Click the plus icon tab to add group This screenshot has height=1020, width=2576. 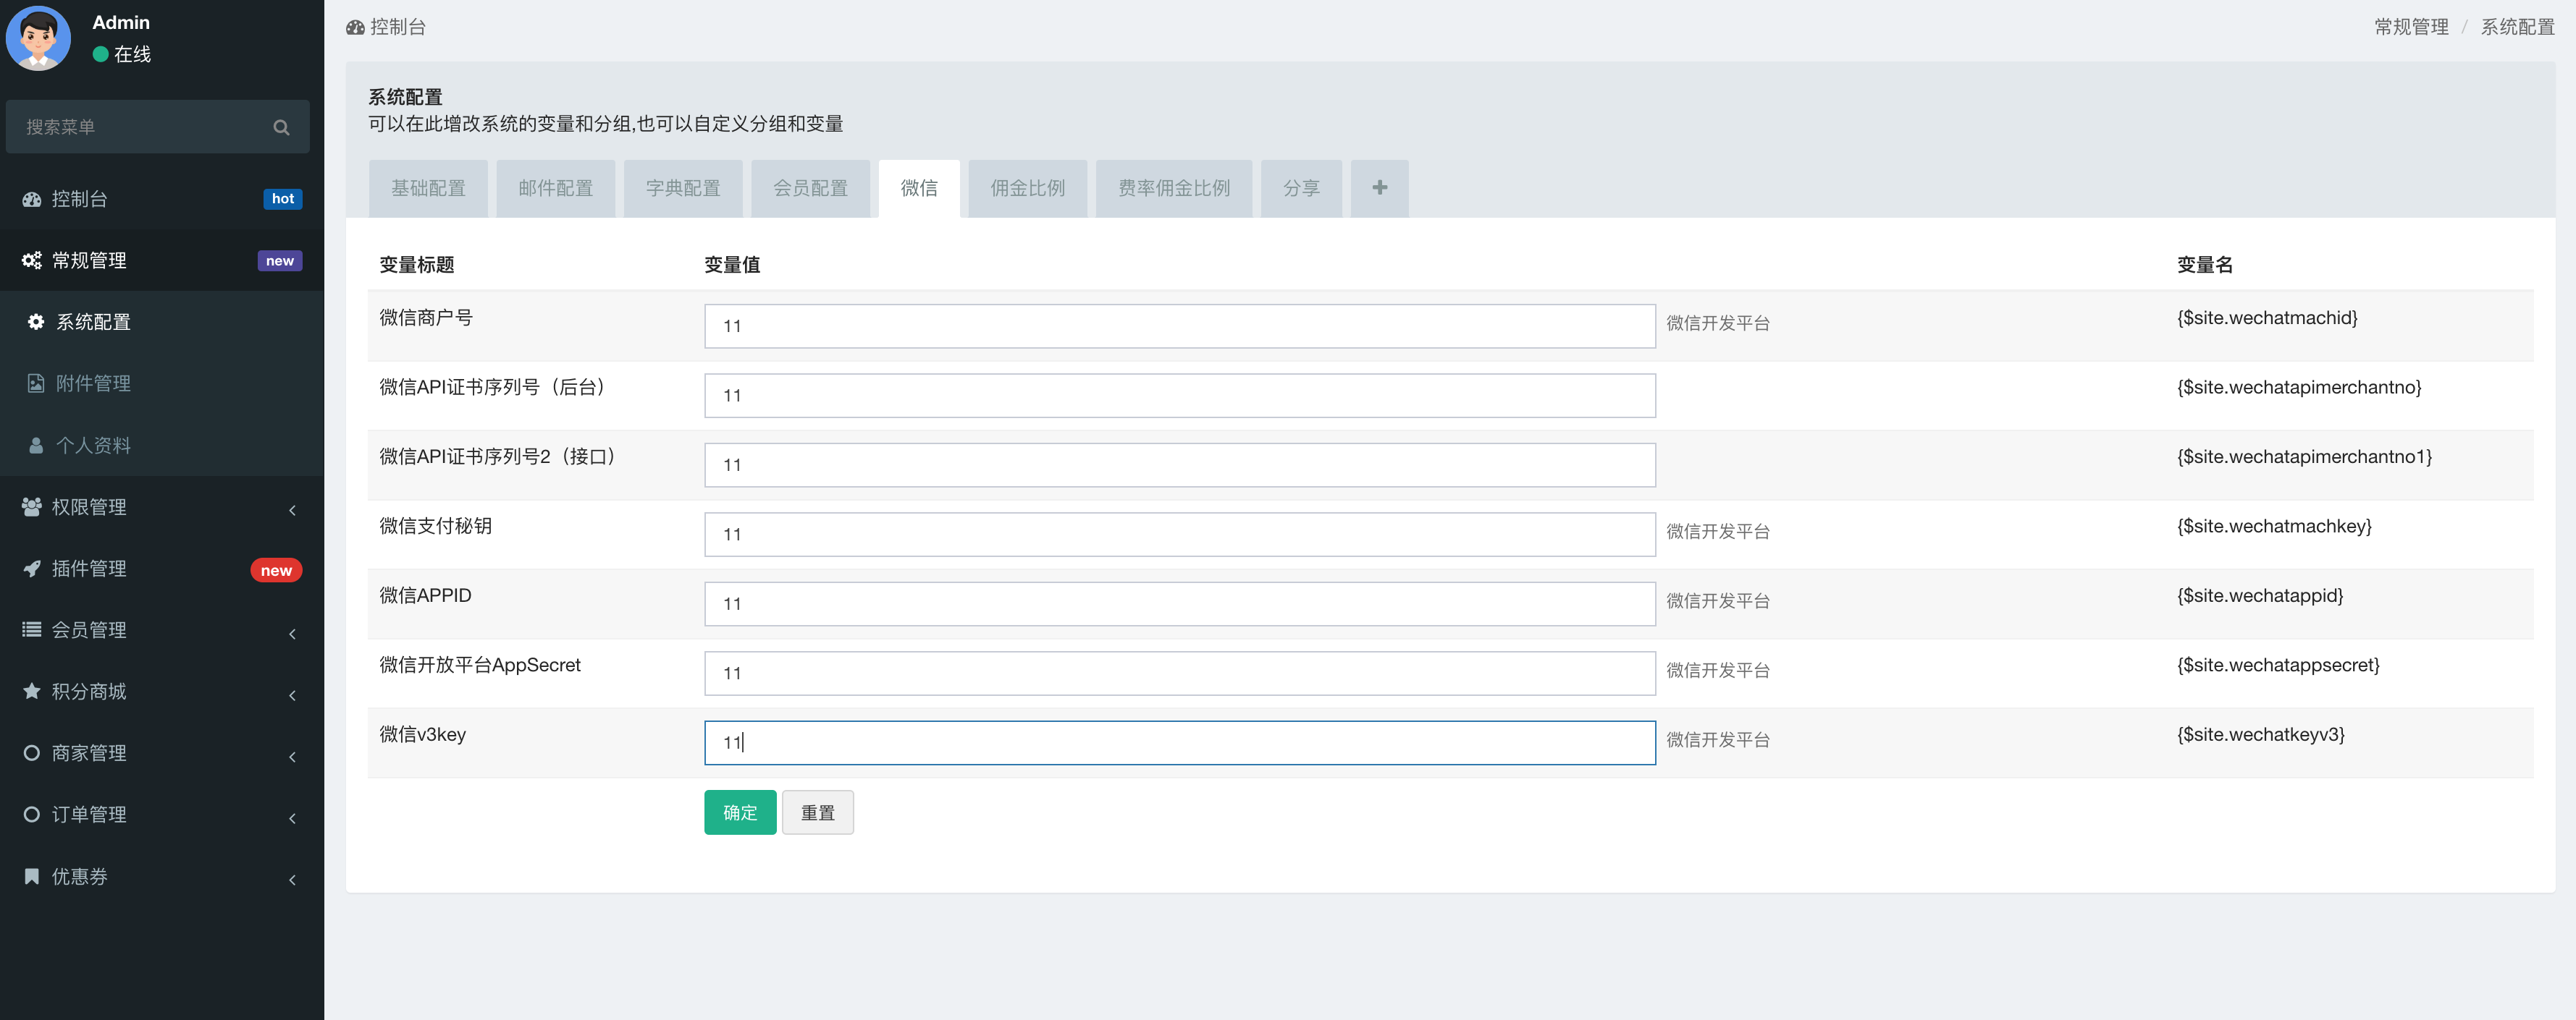coord(1379,188)
